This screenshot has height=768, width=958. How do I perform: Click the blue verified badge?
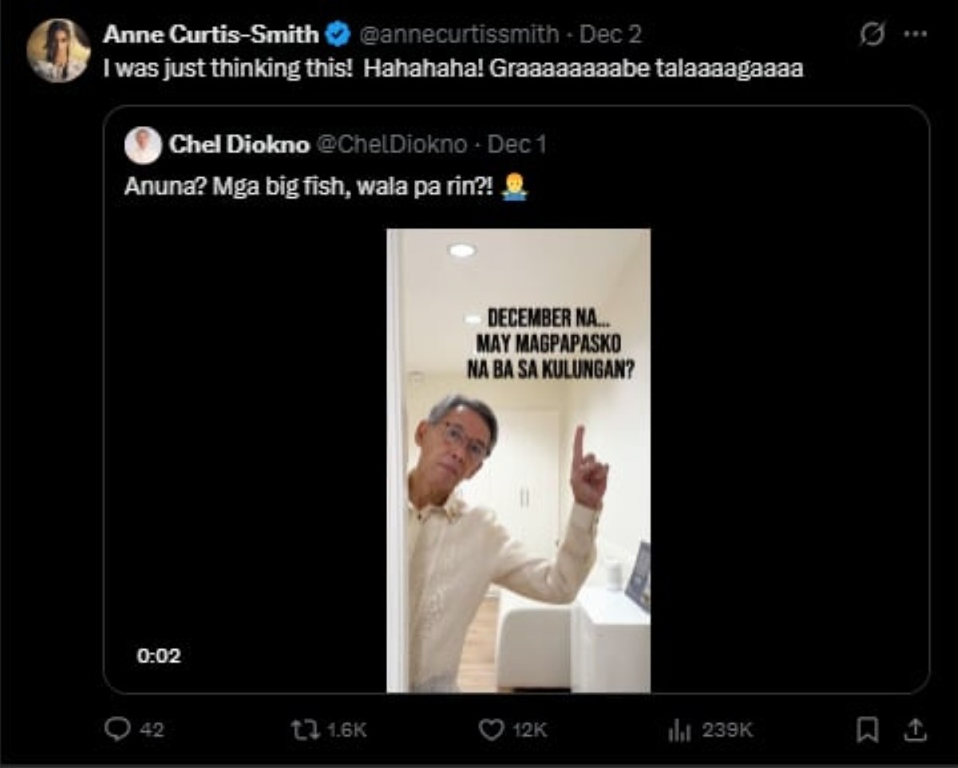(338, 34)
